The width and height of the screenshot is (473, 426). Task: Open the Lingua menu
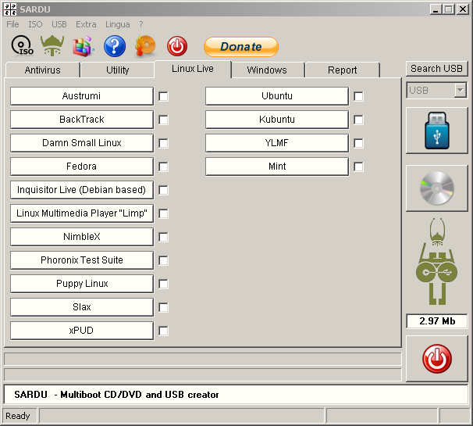coord(118,24)
